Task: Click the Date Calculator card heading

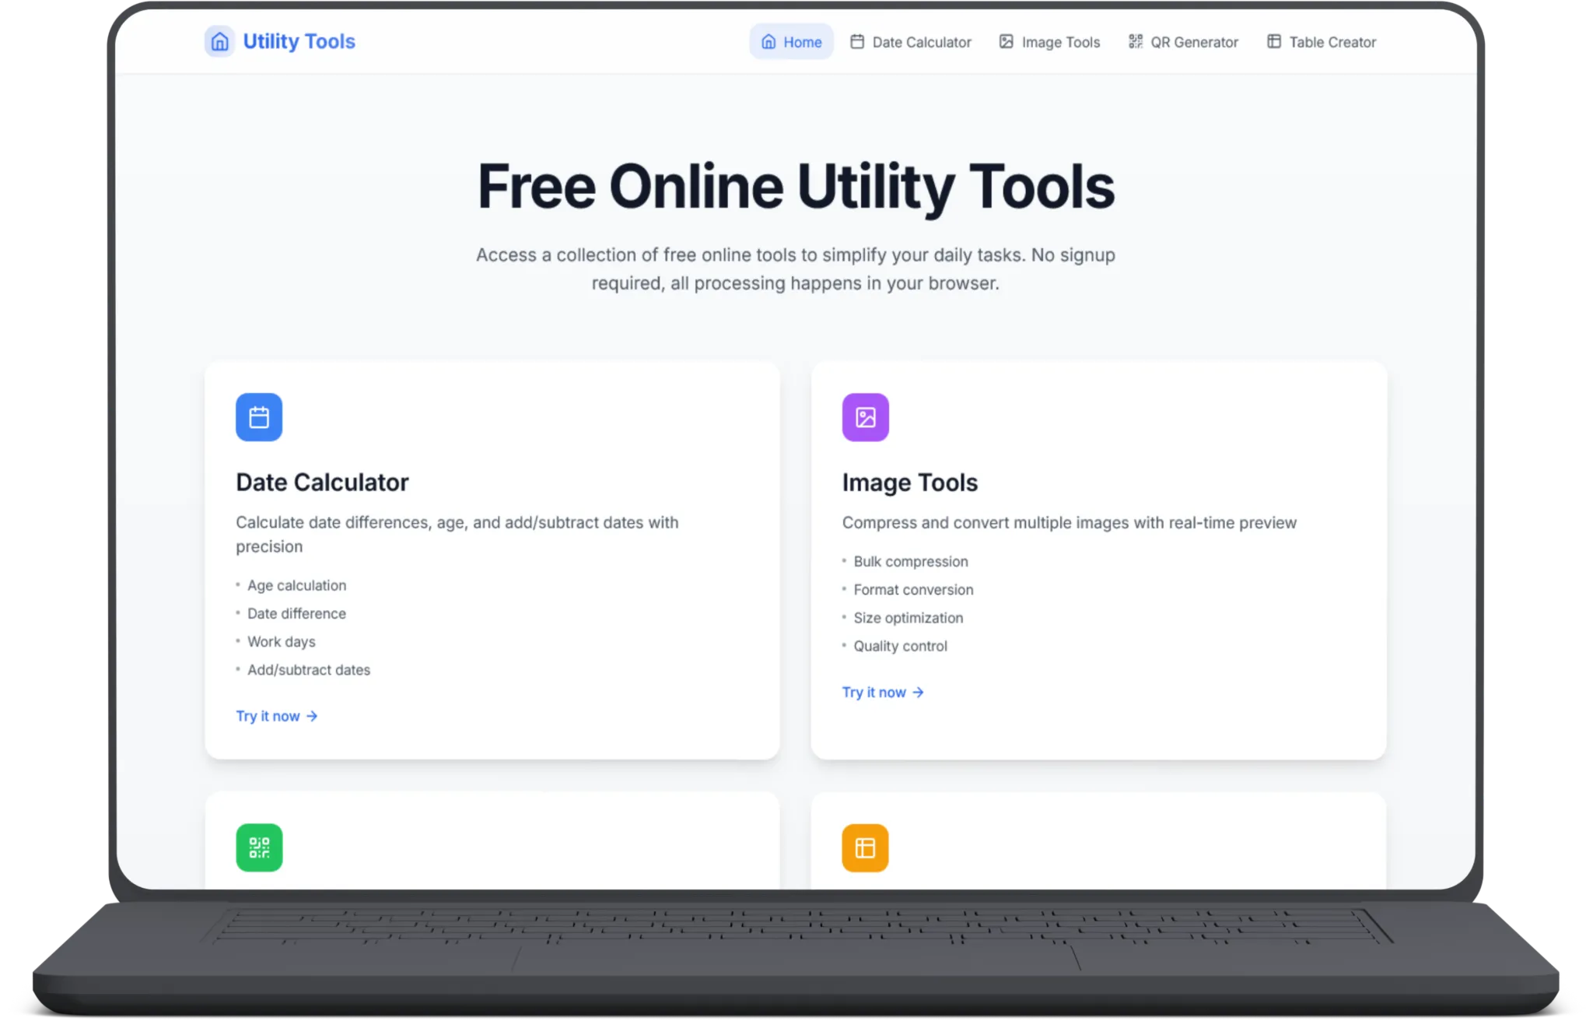Action: pyautogui.click(x=322, y=482)
